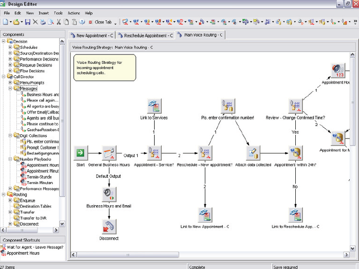359x269 pixels.
Task: Click the Save icon in the toolbar
Action: point(27,22)
